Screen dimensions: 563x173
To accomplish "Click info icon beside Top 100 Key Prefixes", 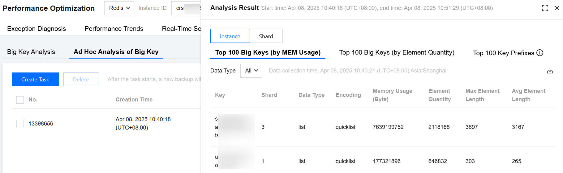I will pos(540,53).
